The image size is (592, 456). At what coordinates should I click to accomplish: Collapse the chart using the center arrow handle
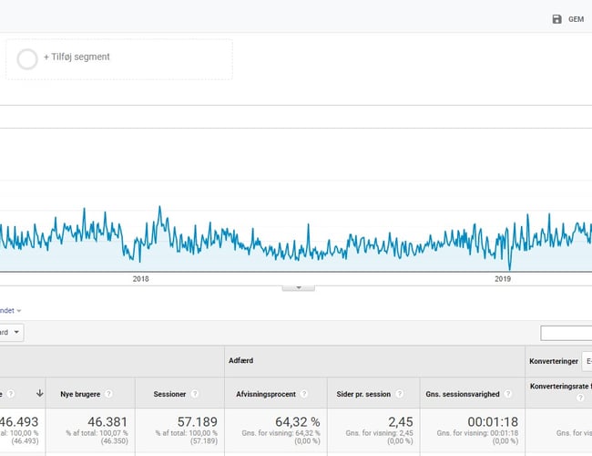point(298,286)
